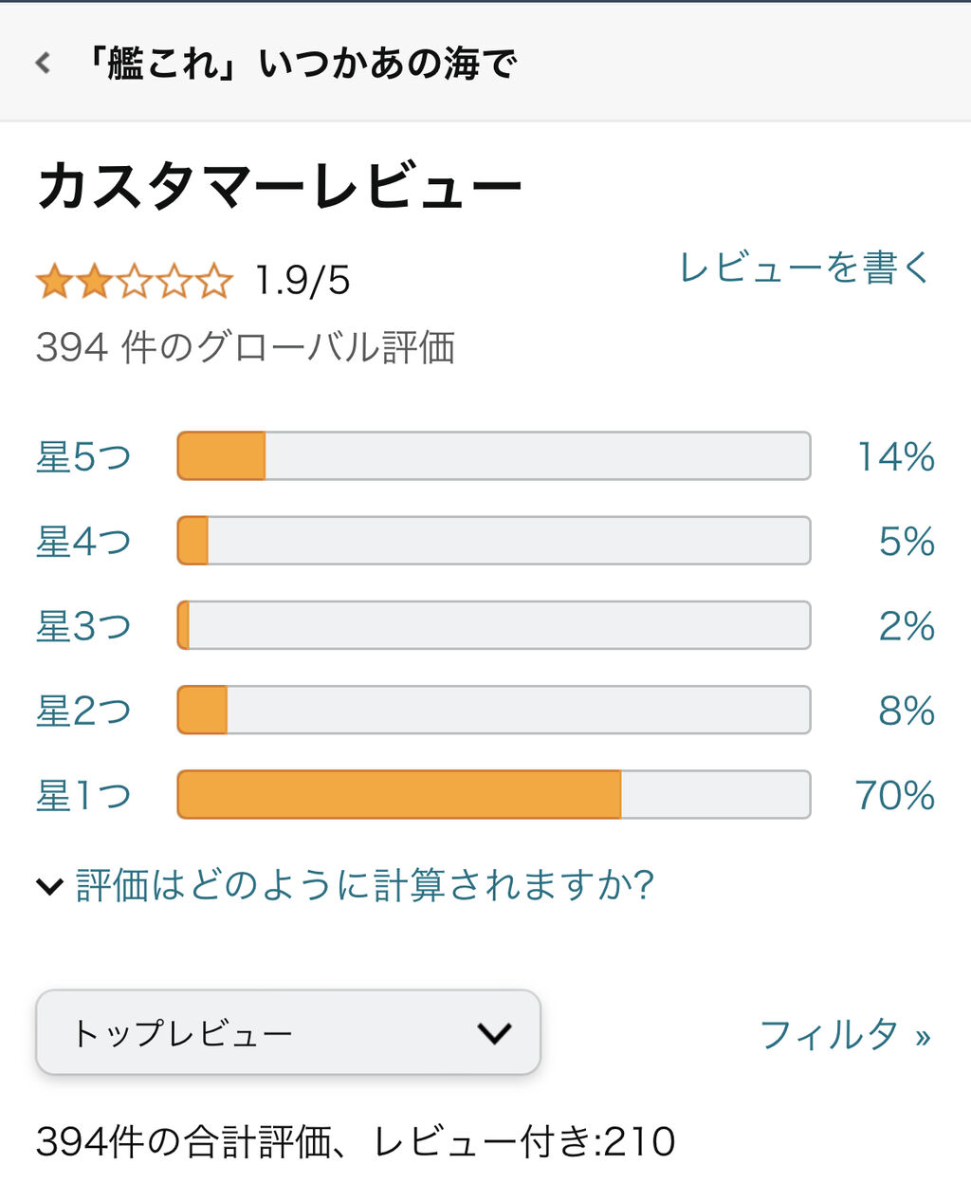Select the 星1つ rating label
This screenshot has height=1183, width=971.
[x=83, y=795]
